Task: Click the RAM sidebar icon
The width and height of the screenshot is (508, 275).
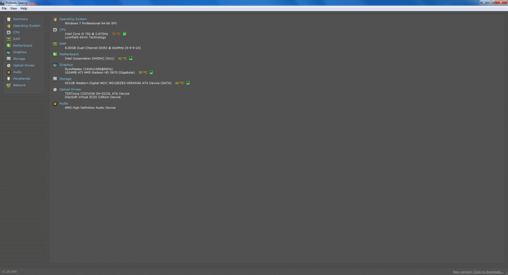Action: [9, 39]
